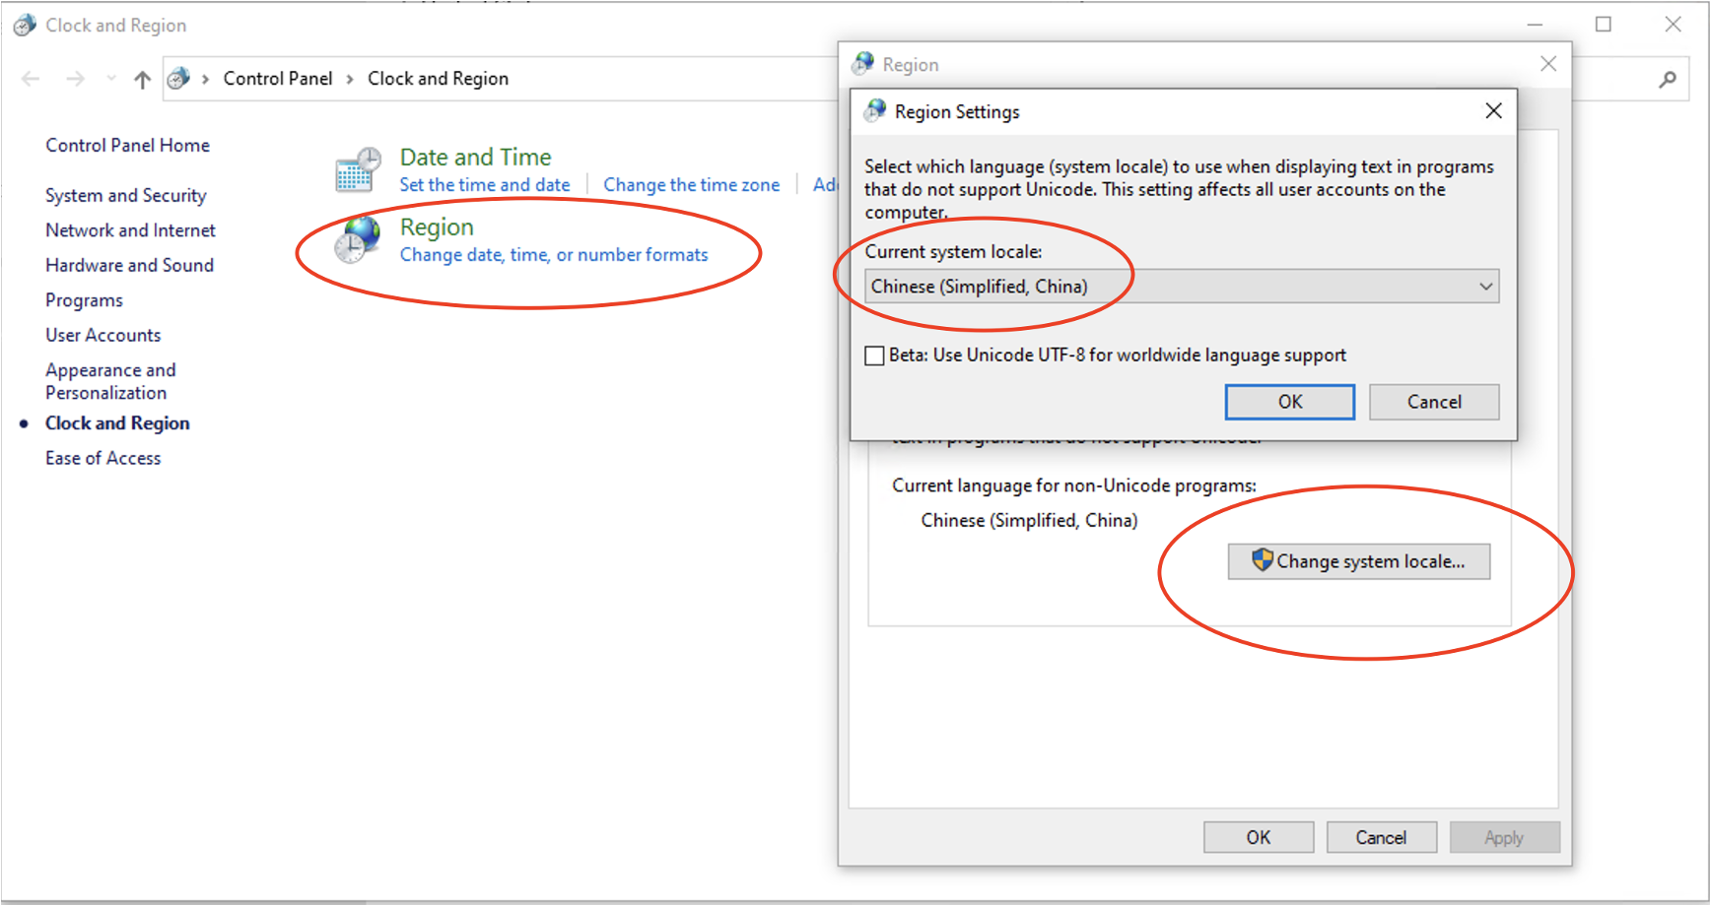Confirm Region Settings with OK

[1290, 402]
